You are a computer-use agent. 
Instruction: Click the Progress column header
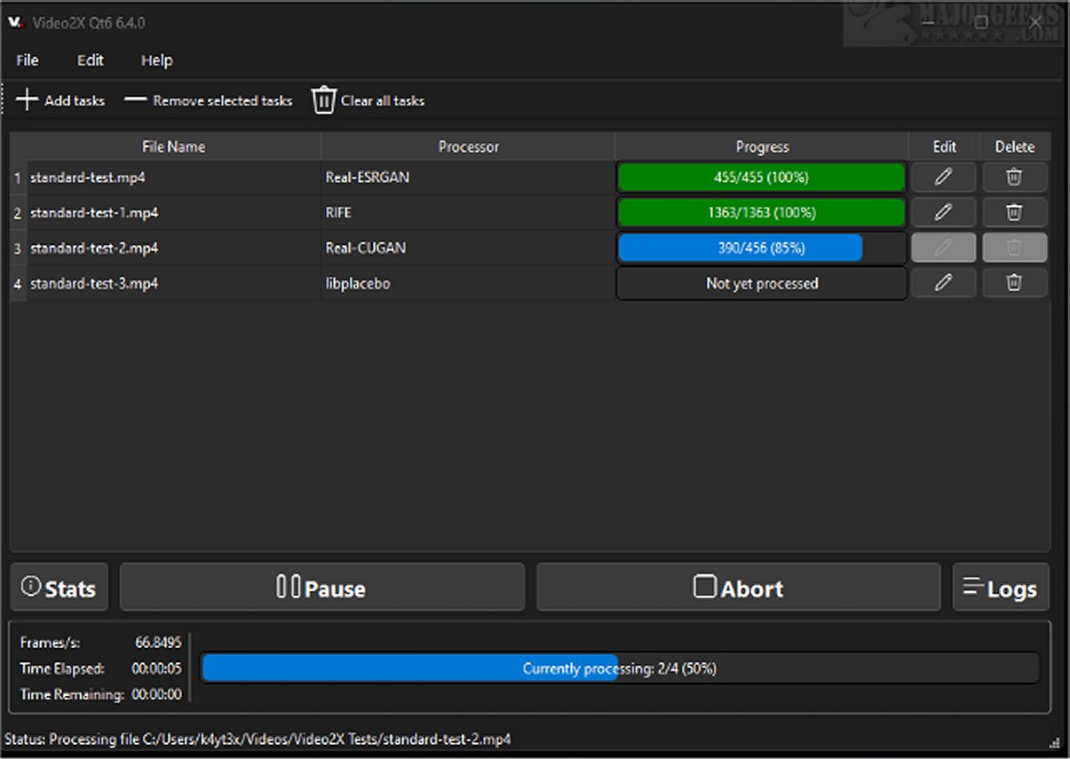762,146
